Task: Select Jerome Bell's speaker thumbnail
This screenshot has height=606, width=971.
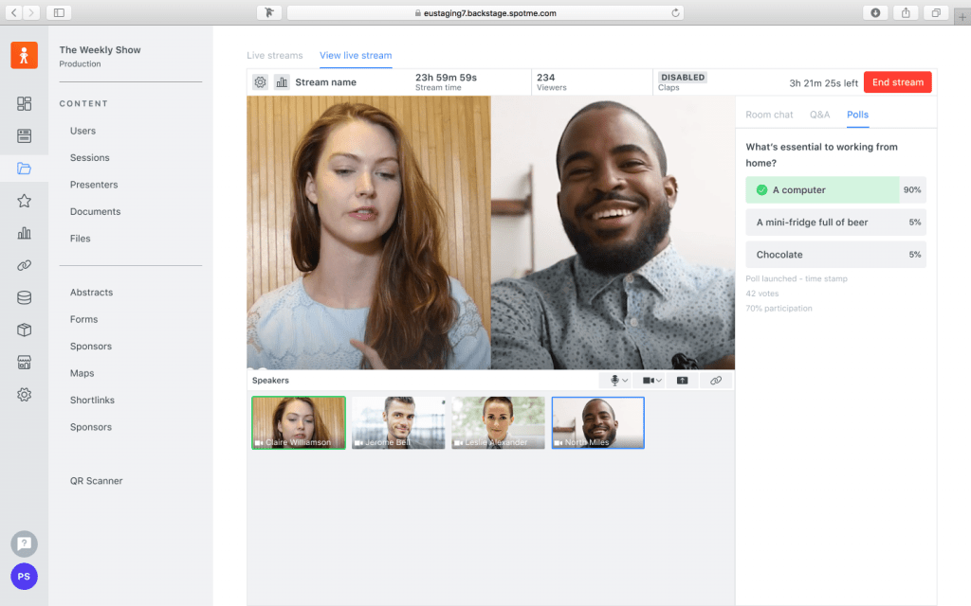Action: 398,422
